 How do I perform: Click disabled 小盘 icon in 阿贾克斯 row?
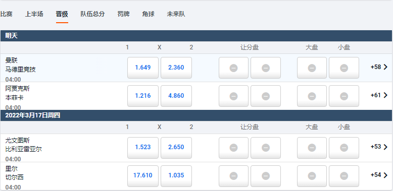[x=344, y=96]
